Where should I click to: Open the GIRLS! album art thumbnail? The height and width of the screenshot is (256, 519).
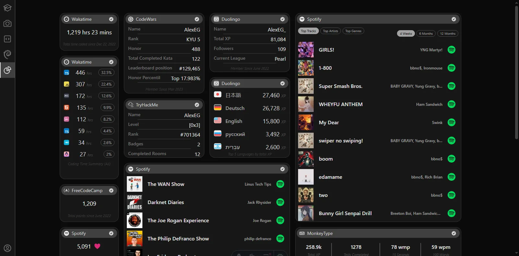[306, 50]
